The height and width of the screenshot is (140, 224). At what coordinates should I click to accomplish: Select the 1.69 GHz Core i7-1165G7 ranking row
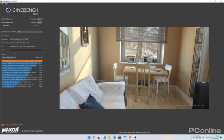coord(22,65)
